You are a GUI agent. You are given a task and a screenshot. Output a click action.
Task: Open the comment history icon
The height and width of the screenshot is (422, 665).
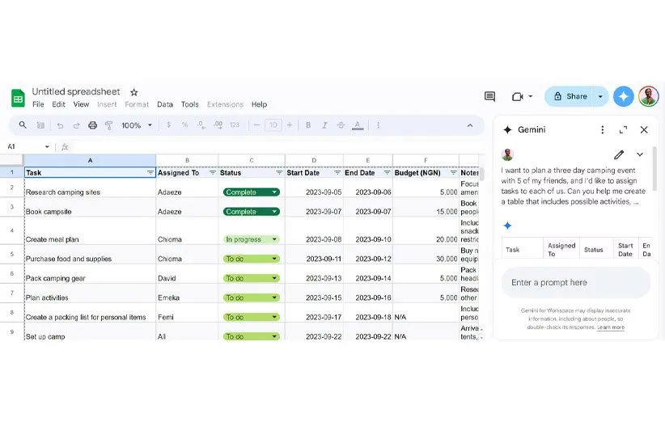tap(489, 96)
